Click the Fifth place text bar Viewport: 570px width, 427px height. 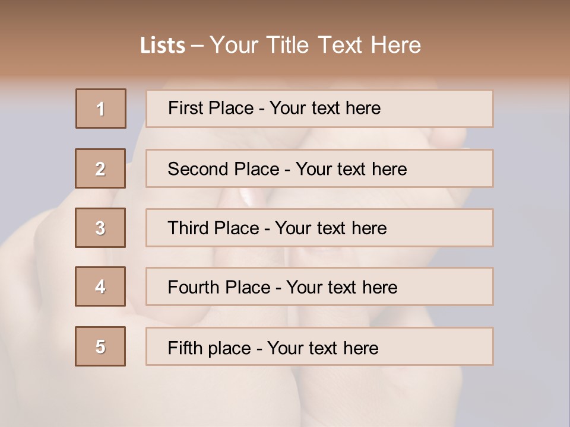pyautogui.click(x=319, y=346)
